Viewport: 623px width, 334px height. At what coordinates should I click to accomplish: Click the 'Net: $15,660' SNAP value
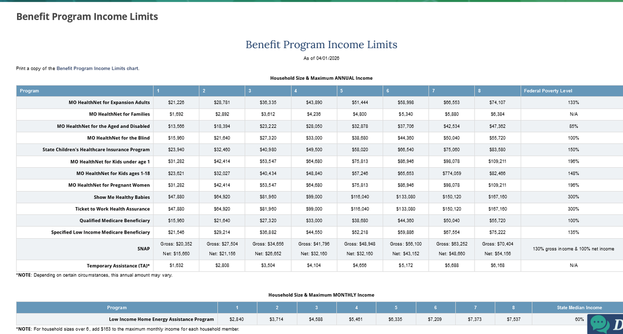[x=177, y=253]
